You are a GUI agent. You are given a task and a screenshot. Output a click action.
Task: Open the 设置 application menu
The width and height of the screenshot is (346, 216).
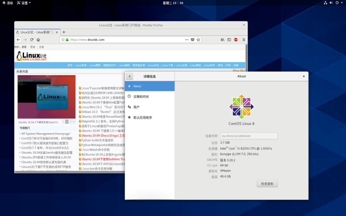tap(24, 3)
